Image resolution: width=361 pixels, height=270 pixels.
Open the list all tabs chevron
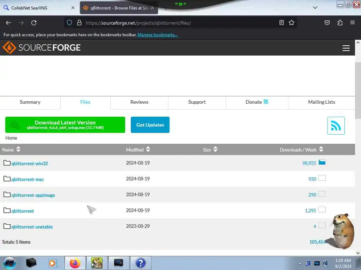pyautogui.click(x=315, y=8)
